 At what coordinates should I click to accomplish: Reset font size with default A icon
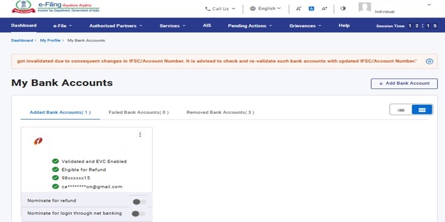(312, 9)
